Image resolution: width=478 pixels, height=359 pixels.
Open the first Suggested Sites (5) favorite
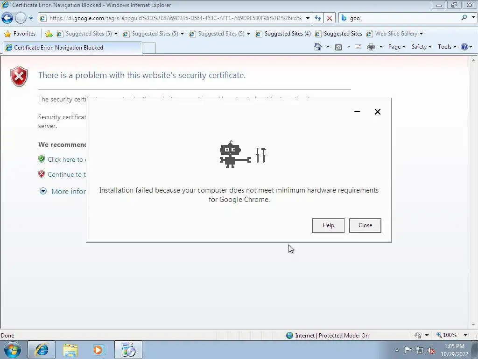pos(87,34)
